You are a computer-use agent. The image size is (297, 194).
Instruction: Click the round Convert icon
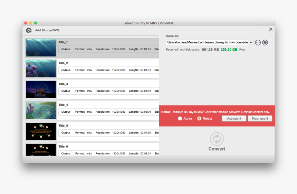pyautogui.click(x=217, y=139)
